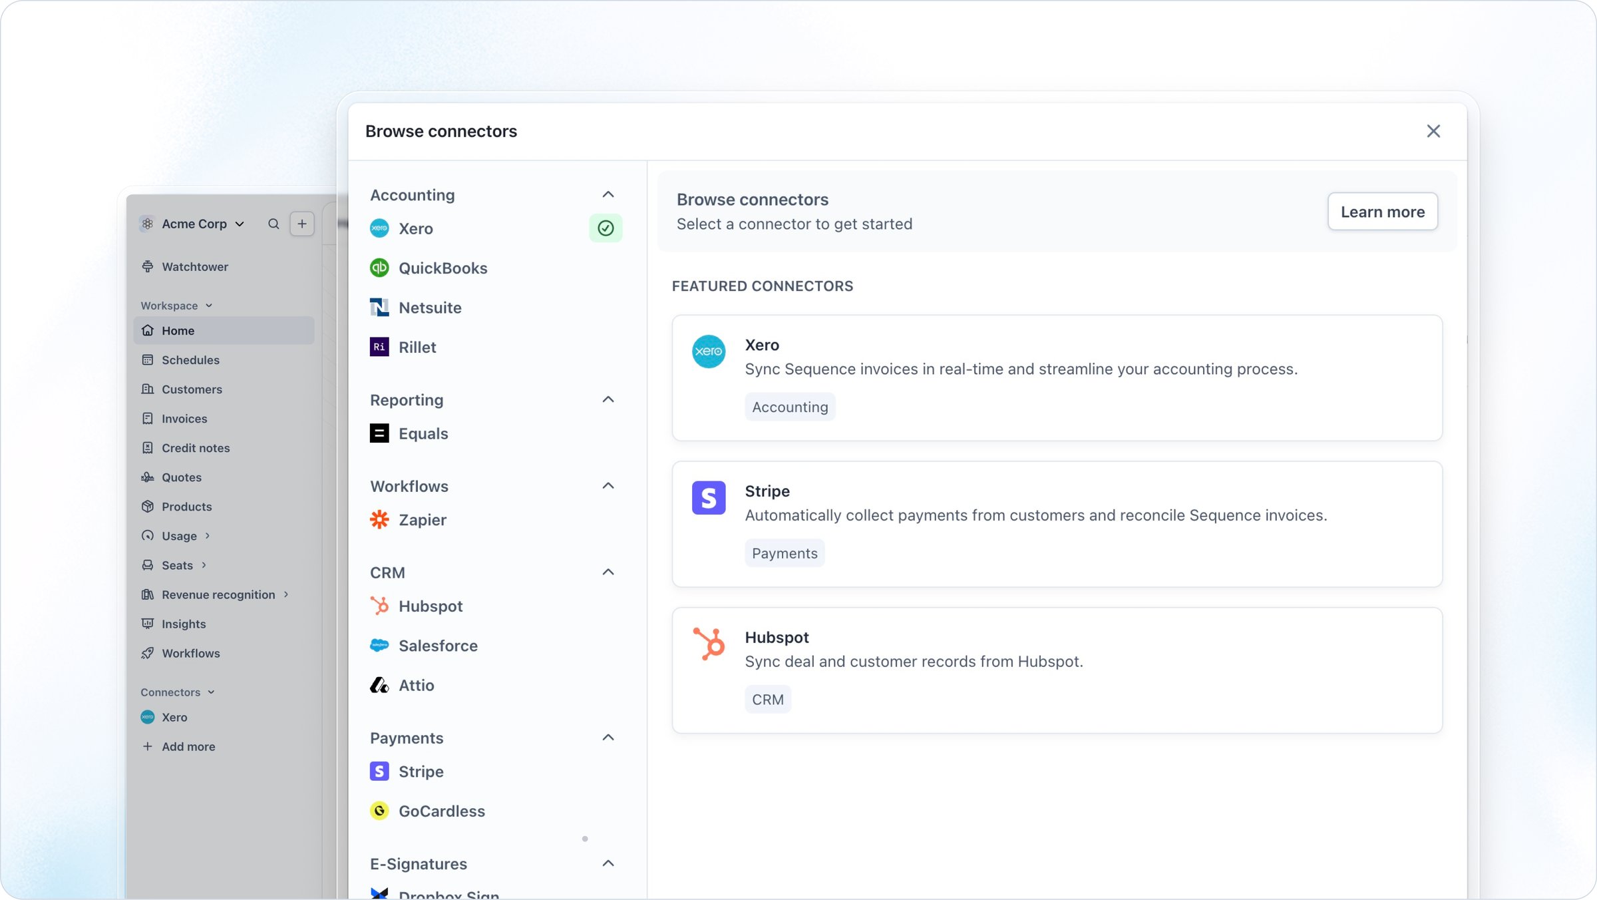Image resolution: width=1597 pixels, height=900 pixels.
Task: Click the Stripe logo in the Payments list
Action: tap(379, 772)
